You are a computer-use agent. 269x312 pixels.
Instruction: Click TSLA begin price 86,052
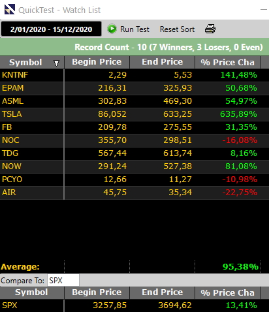click(x=112, y=114)
